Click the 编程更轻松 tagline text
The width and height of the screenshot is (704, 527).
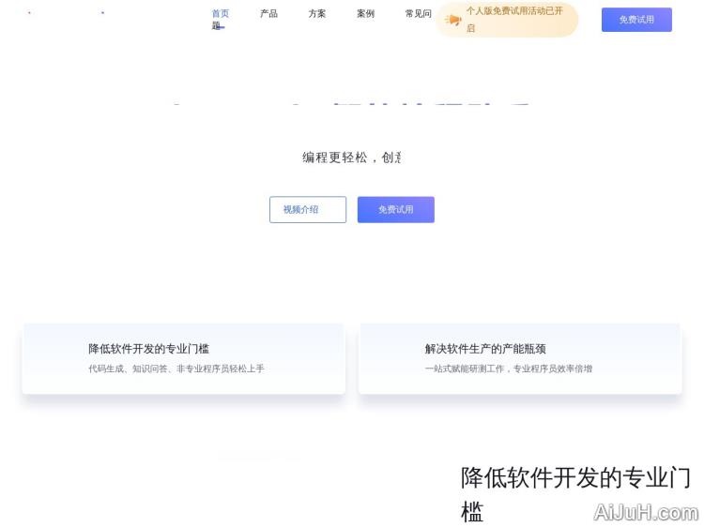click(x=351, y=158)
